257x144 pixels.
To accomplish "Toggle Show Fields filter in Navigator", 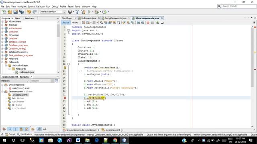I will pos(10,129).
